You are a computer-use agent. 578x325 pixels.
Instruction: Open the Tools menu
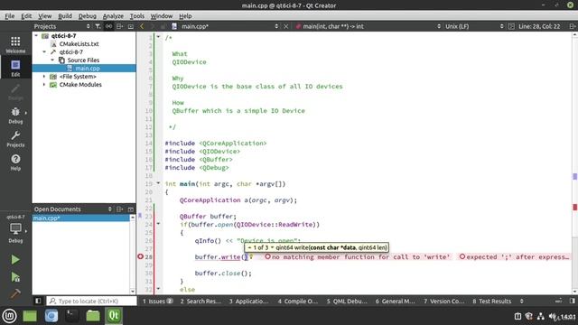click(137, 16)
